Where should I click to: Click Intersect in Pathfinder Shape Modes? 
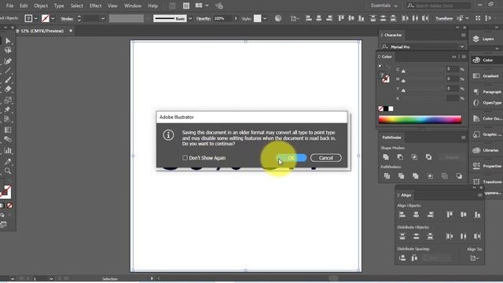pos(414,157)
